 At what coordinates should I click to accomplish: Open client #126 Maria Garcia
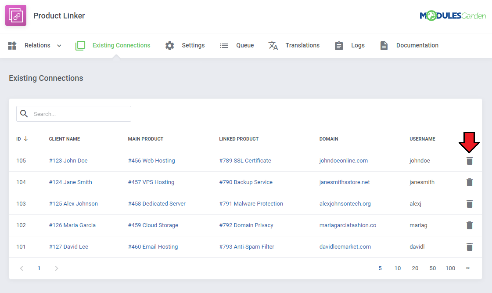coord(72,225)
